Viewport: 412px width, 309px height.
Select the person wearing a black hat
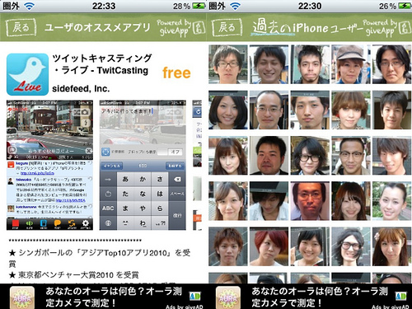(269, 201)
